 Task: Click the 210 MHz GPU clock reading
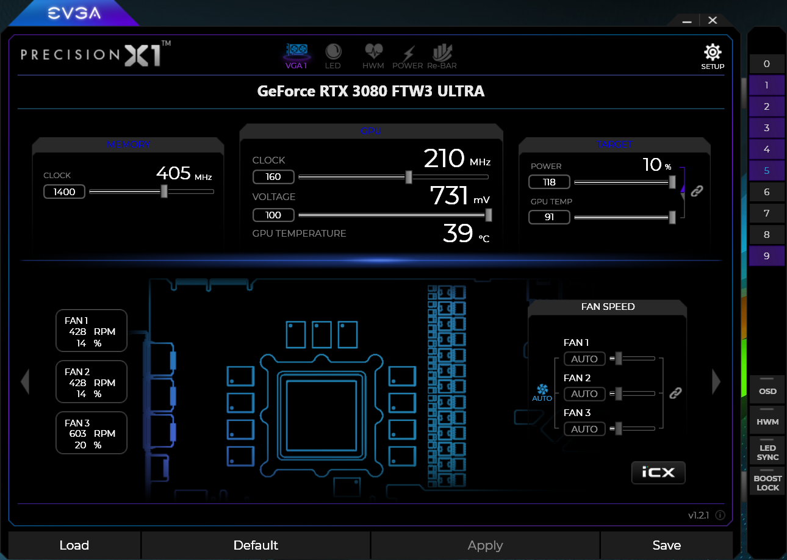[457, 159]
